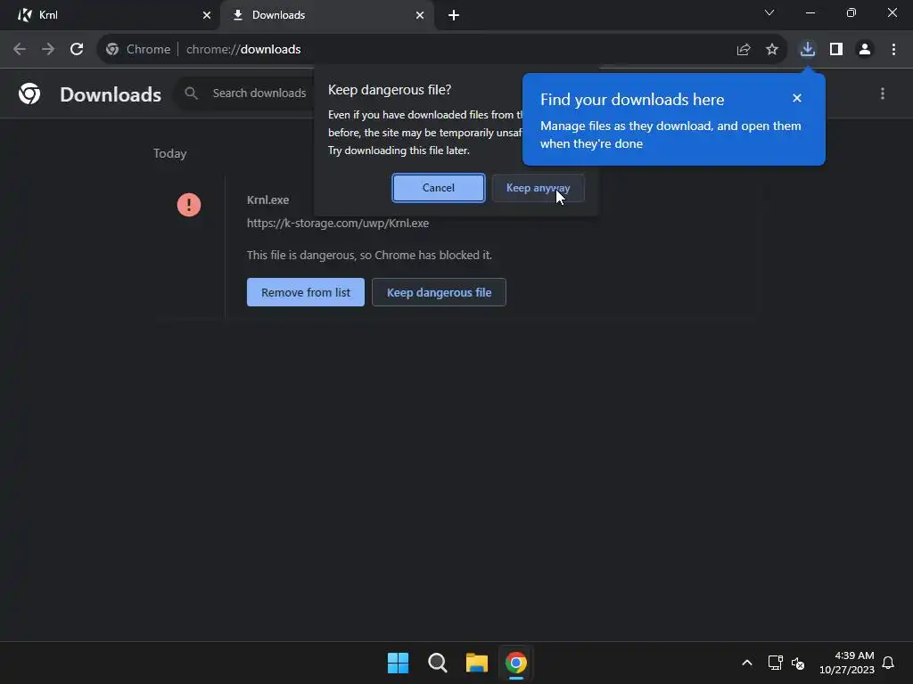Click the muted volume tray icon
Viewport: 913px width, 684px height.
pos(798,663)
